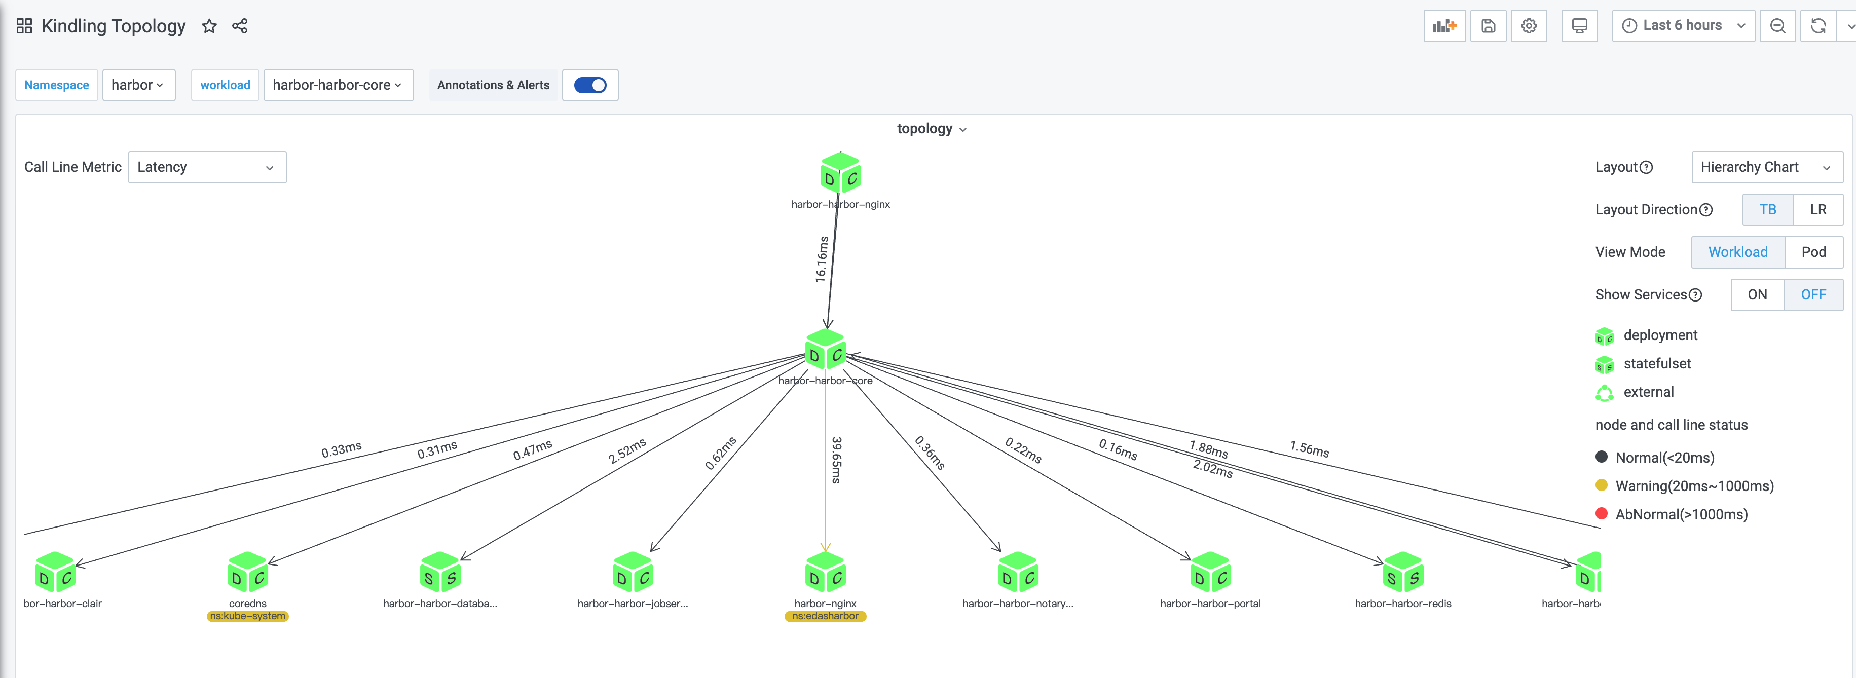Click the Warning status yellow dot
The image size is (1856, 678).
(1602, 485)
